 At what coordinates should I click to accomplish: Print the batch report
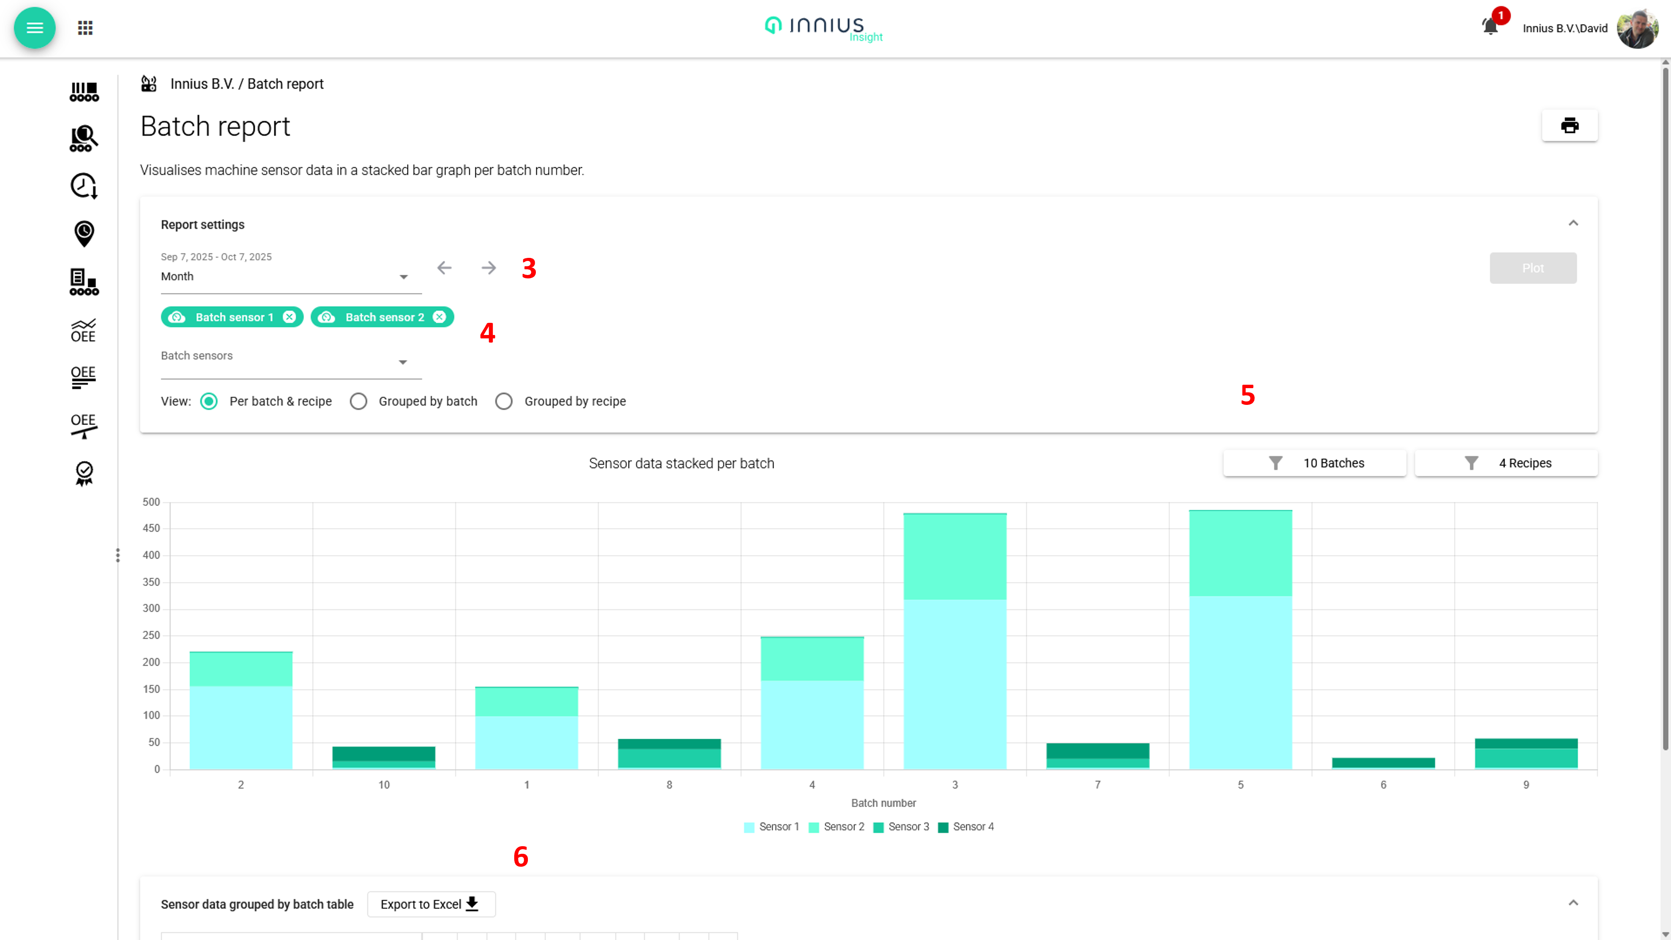point(1569,125)
